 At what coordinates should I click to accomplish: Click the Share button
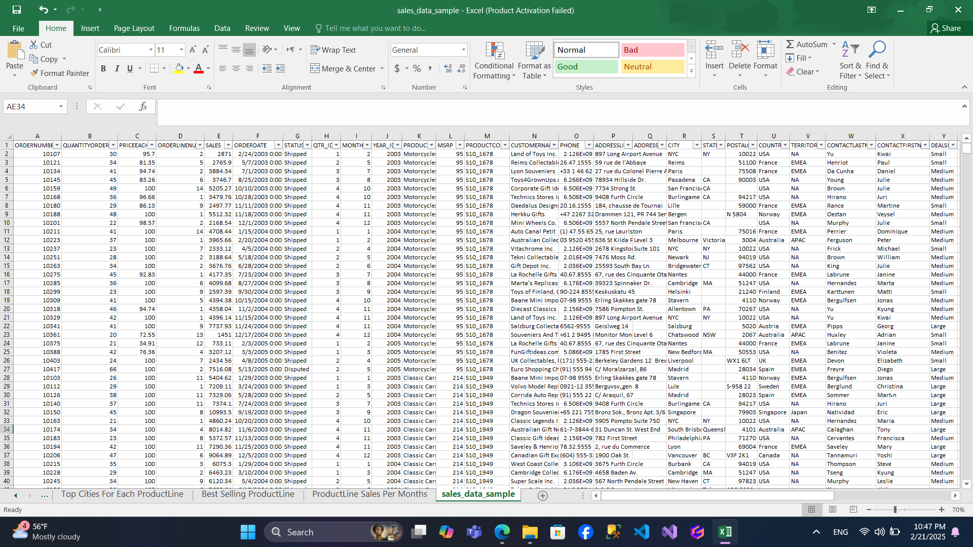tap(947, 28)
